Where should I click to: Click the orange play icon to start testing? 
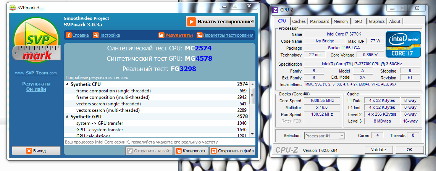(192, 22)
